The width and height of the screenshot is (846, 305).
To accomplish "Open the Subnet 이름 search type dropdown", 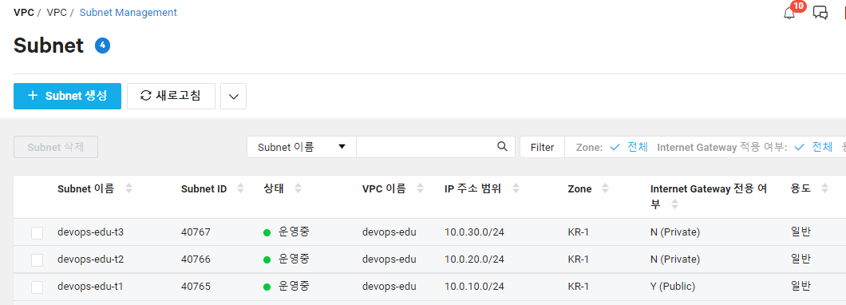I will coord(302,147).
